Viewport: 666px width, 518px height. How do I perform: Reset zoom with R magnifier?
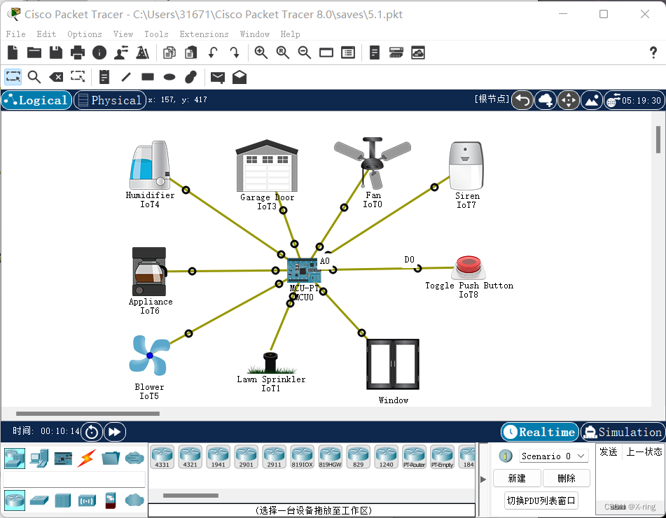click(282, 52)
